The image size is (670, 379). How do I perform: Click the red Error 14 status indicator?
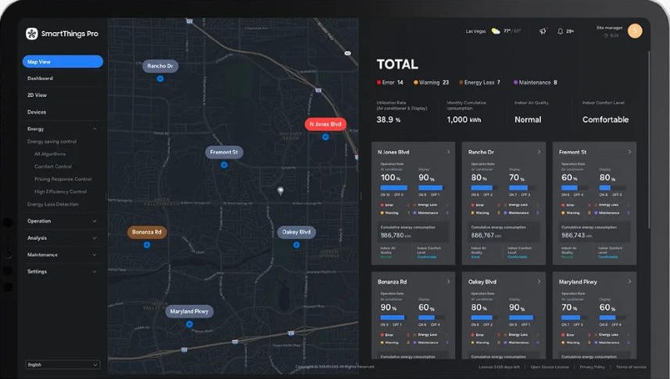pos(389,83)
